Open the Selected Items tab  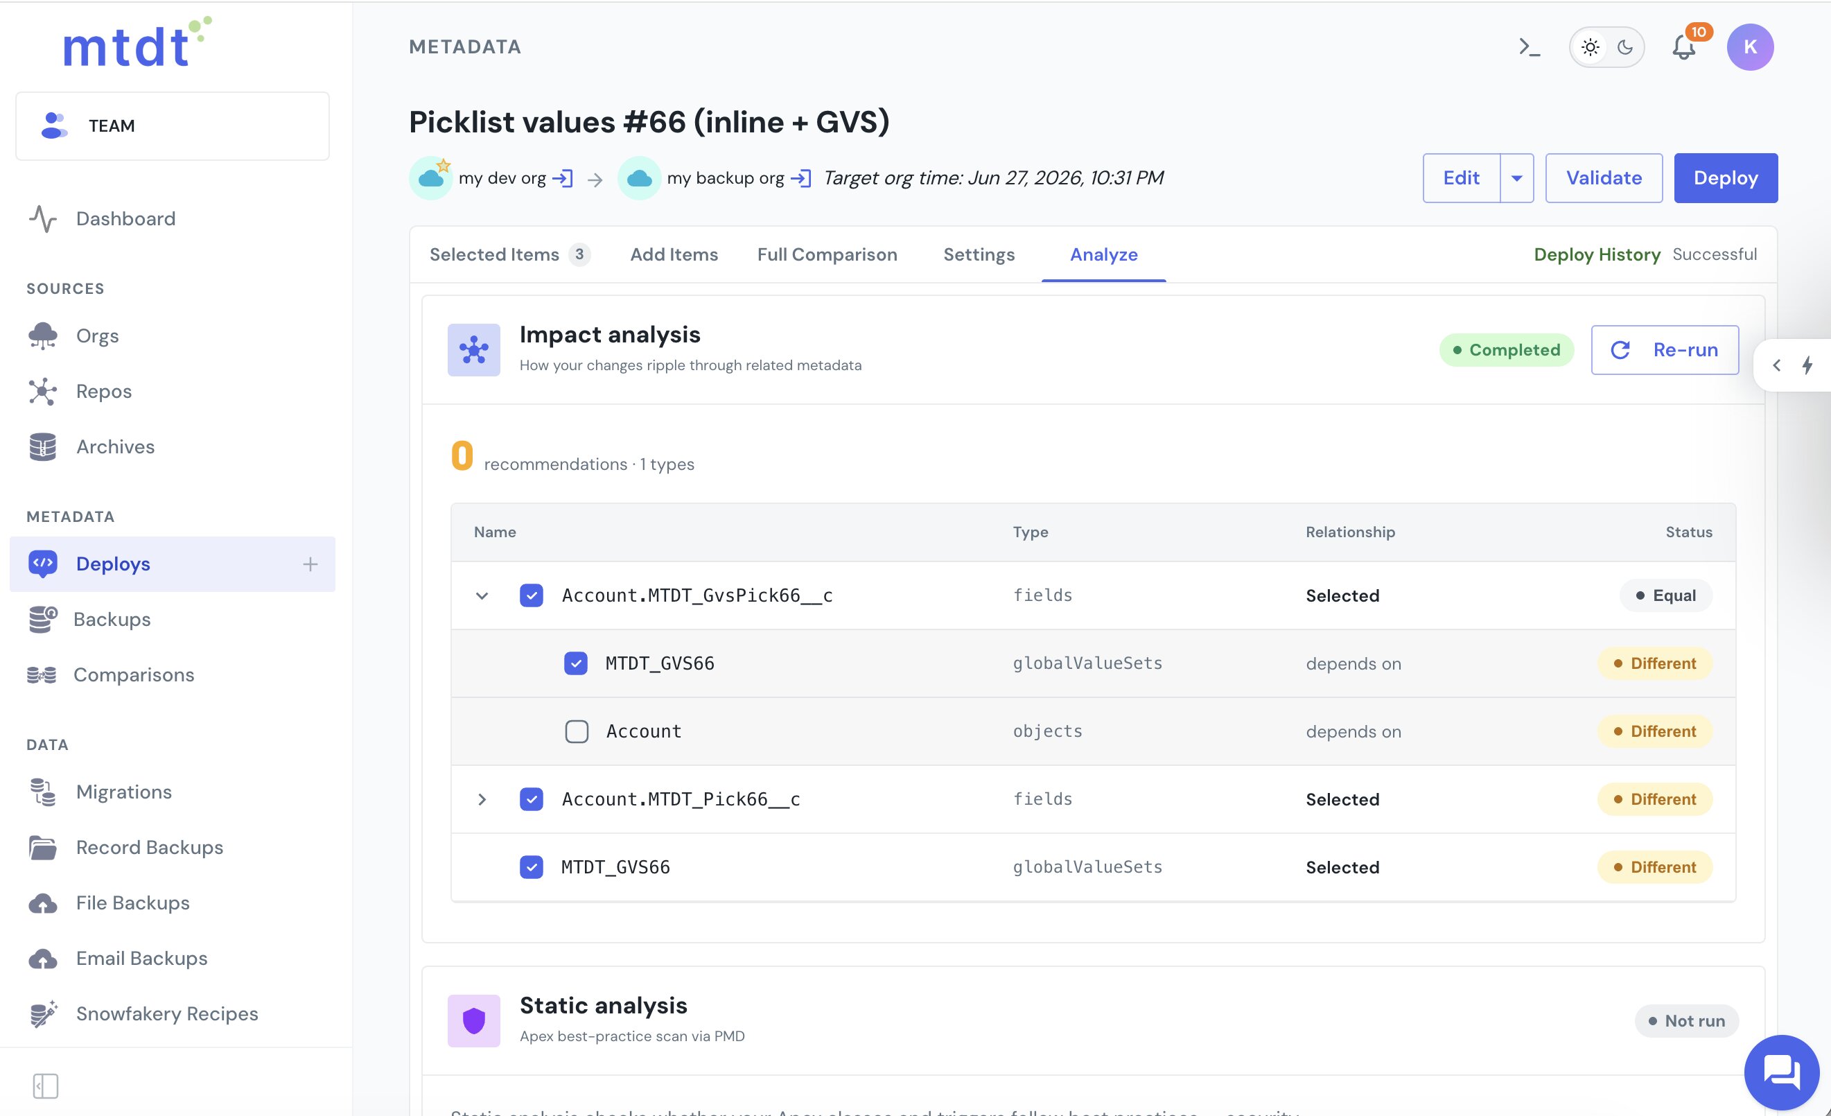tap(509, 254)
